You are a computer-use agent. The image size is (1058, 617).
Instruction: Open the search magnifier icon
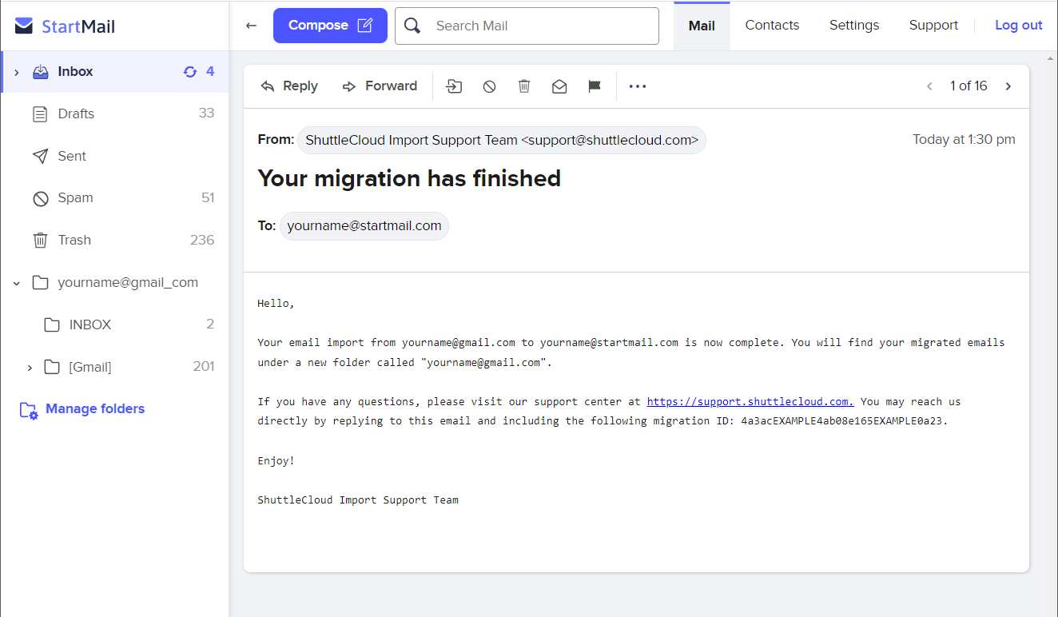(412, 26)
